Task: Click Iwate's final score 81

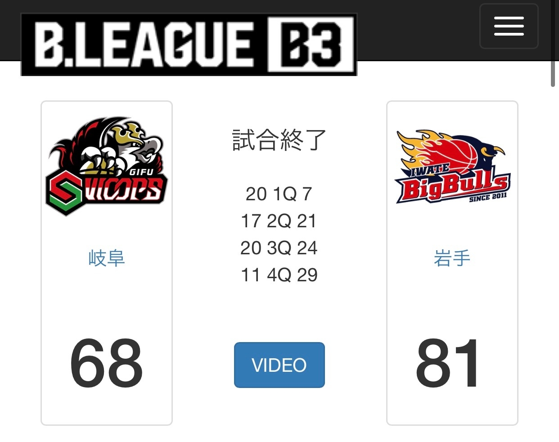Action: (448, 363)
